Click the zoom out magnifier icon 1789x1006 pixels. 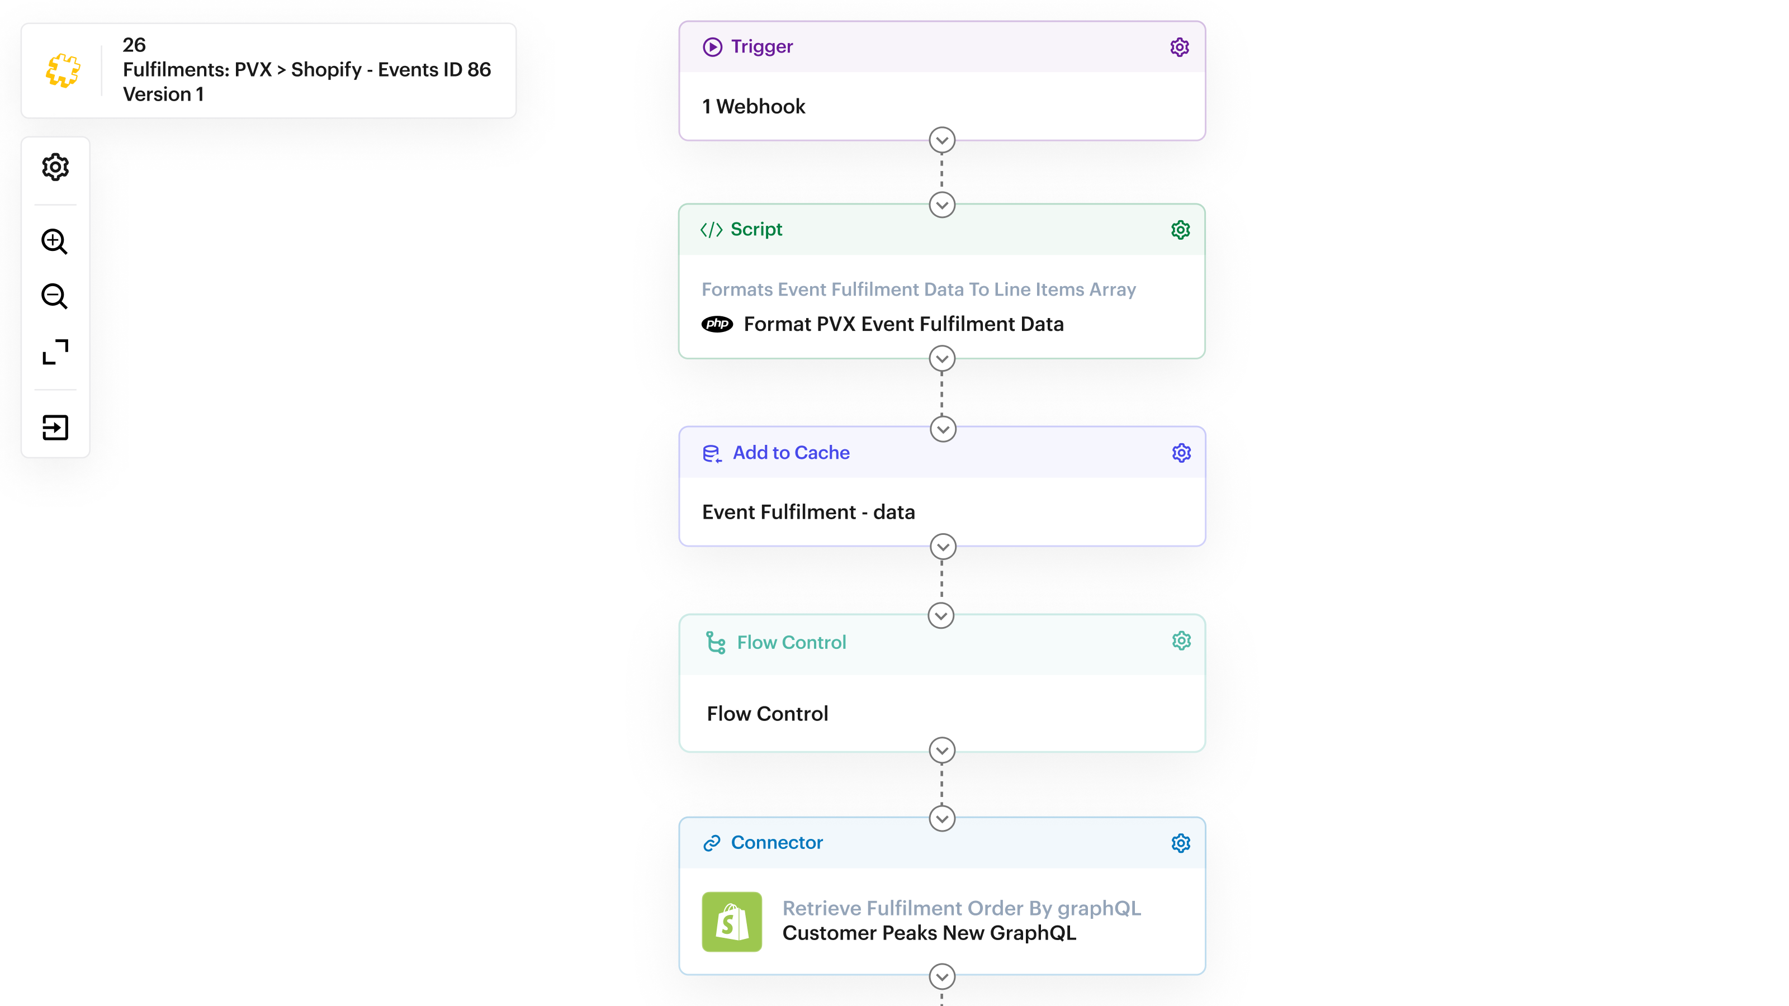tap(55, 296)
